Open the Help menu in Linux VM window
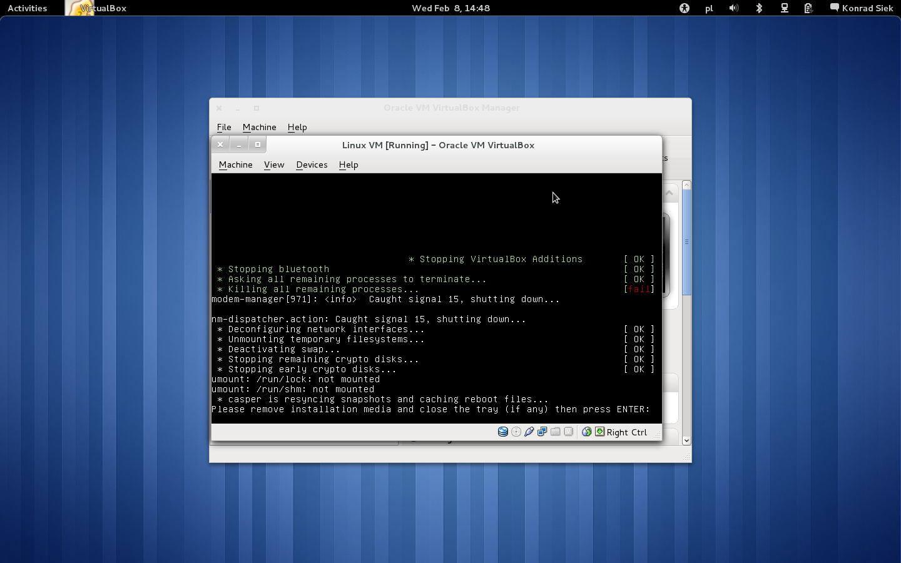Screen dimensions: 901x563 (x=349, y=165)
